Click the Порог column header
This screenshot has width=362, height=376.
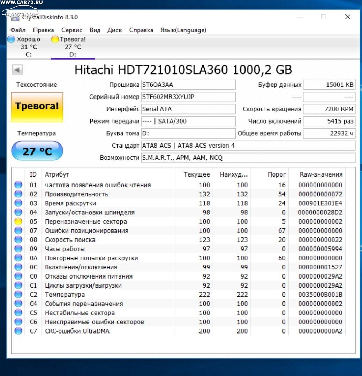point(277,174)
